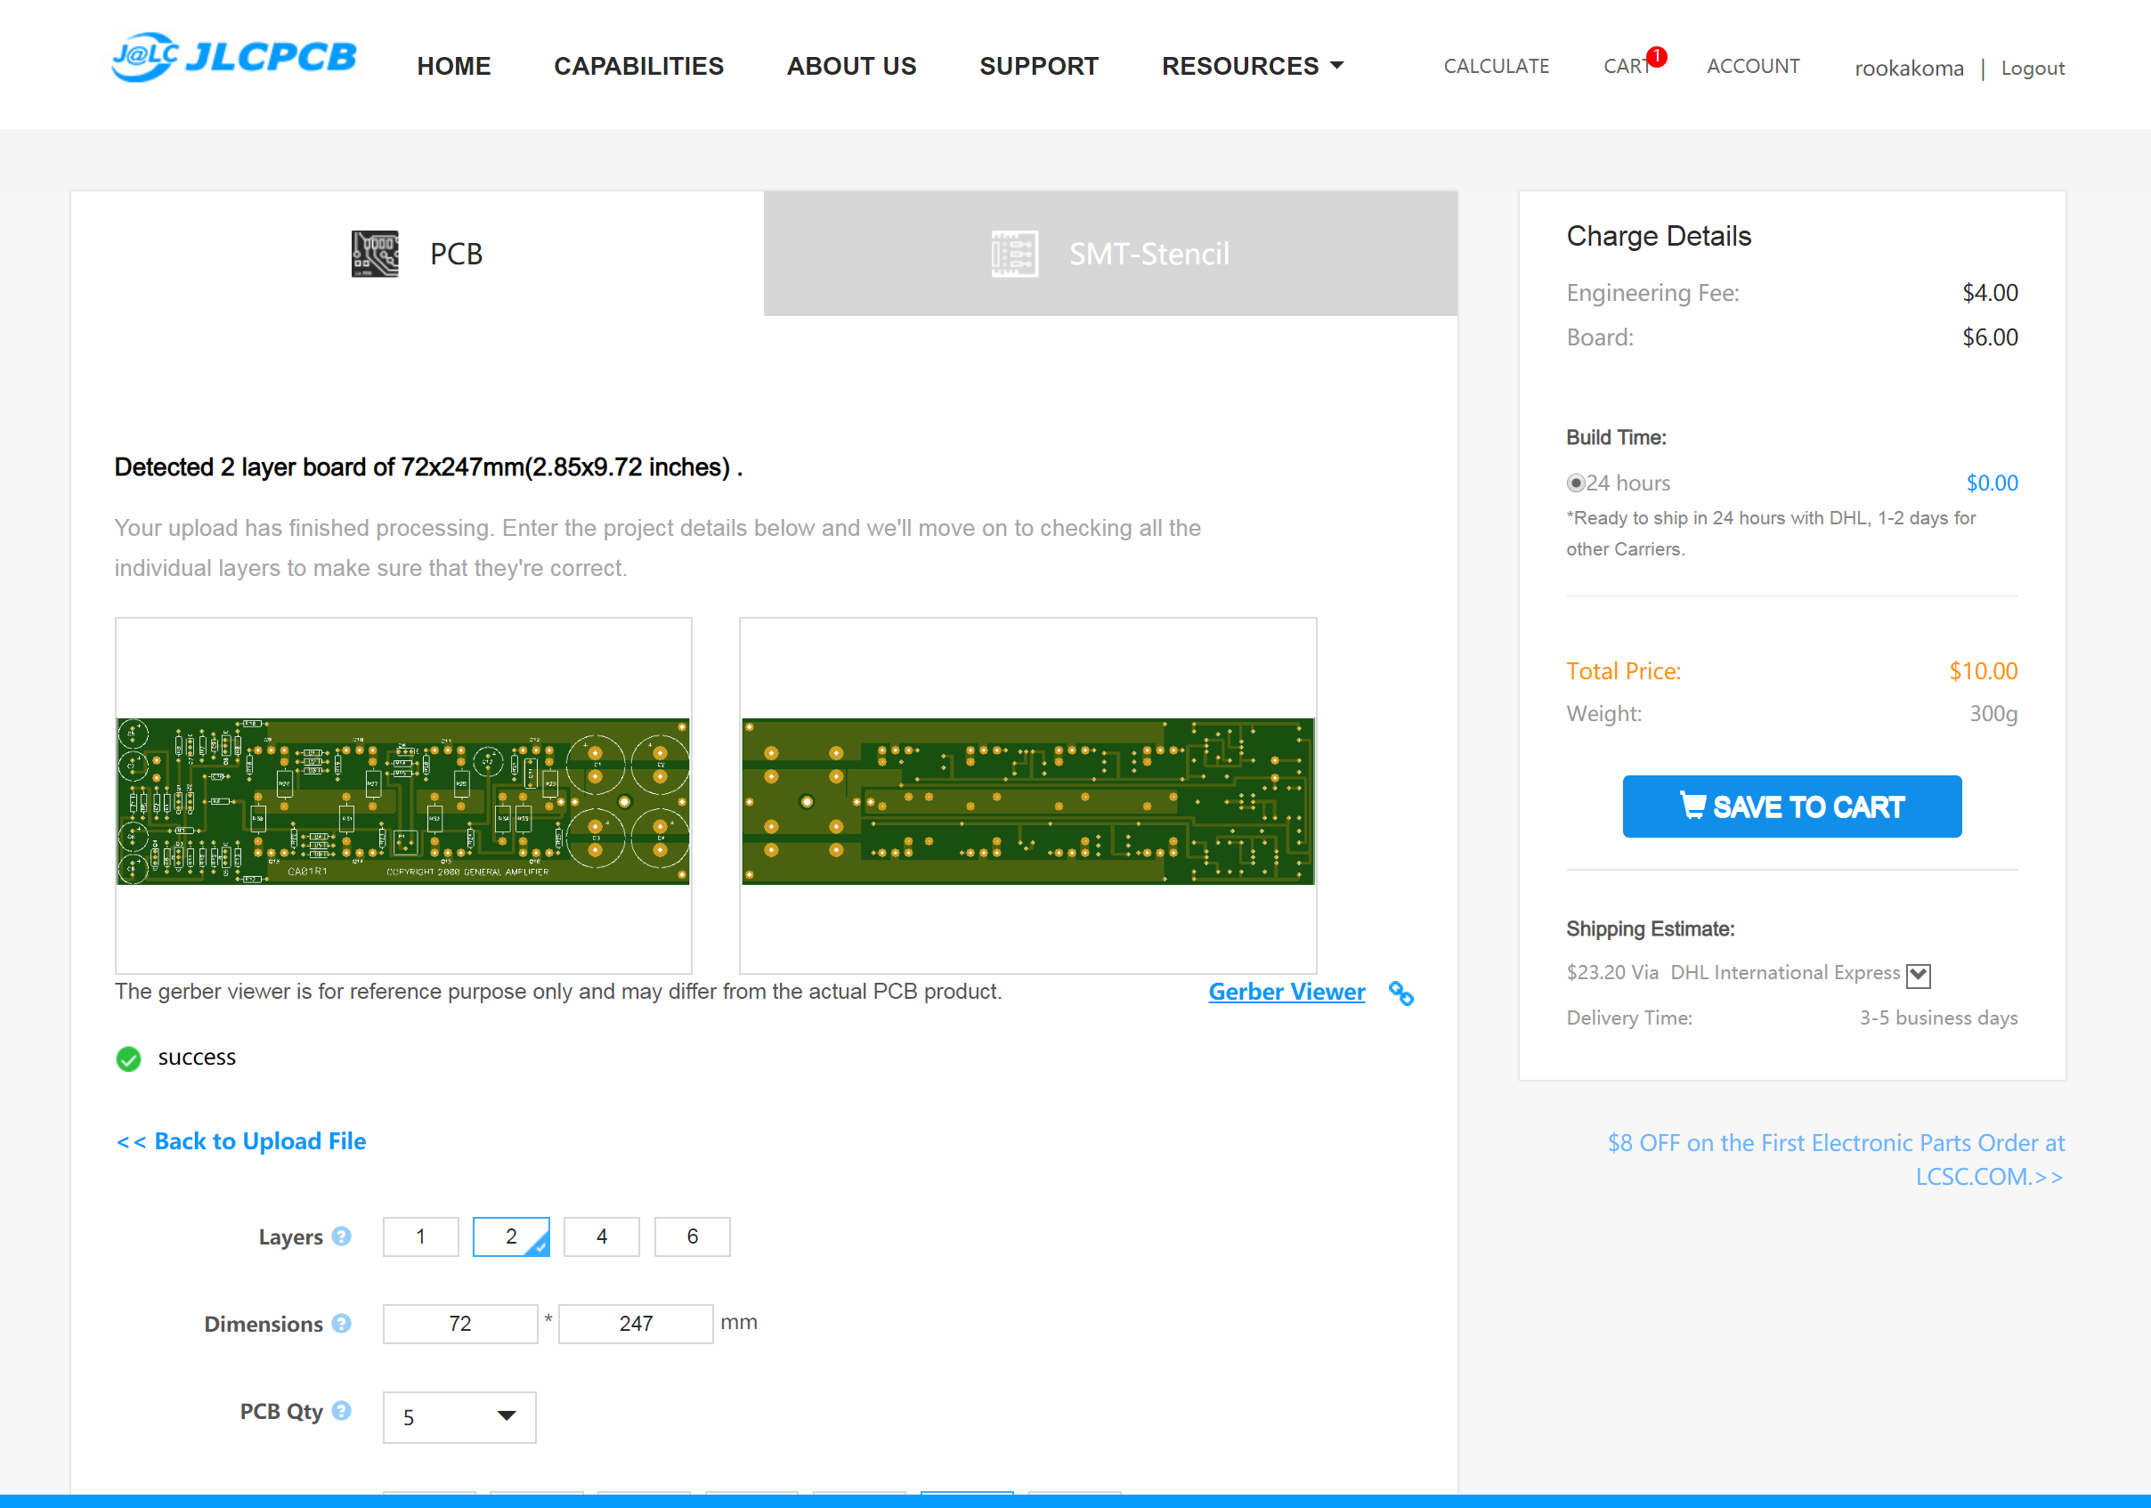Click the Calculate link
The height and width of the screenshot is (1508, 2151).
tap(1496, 67)
